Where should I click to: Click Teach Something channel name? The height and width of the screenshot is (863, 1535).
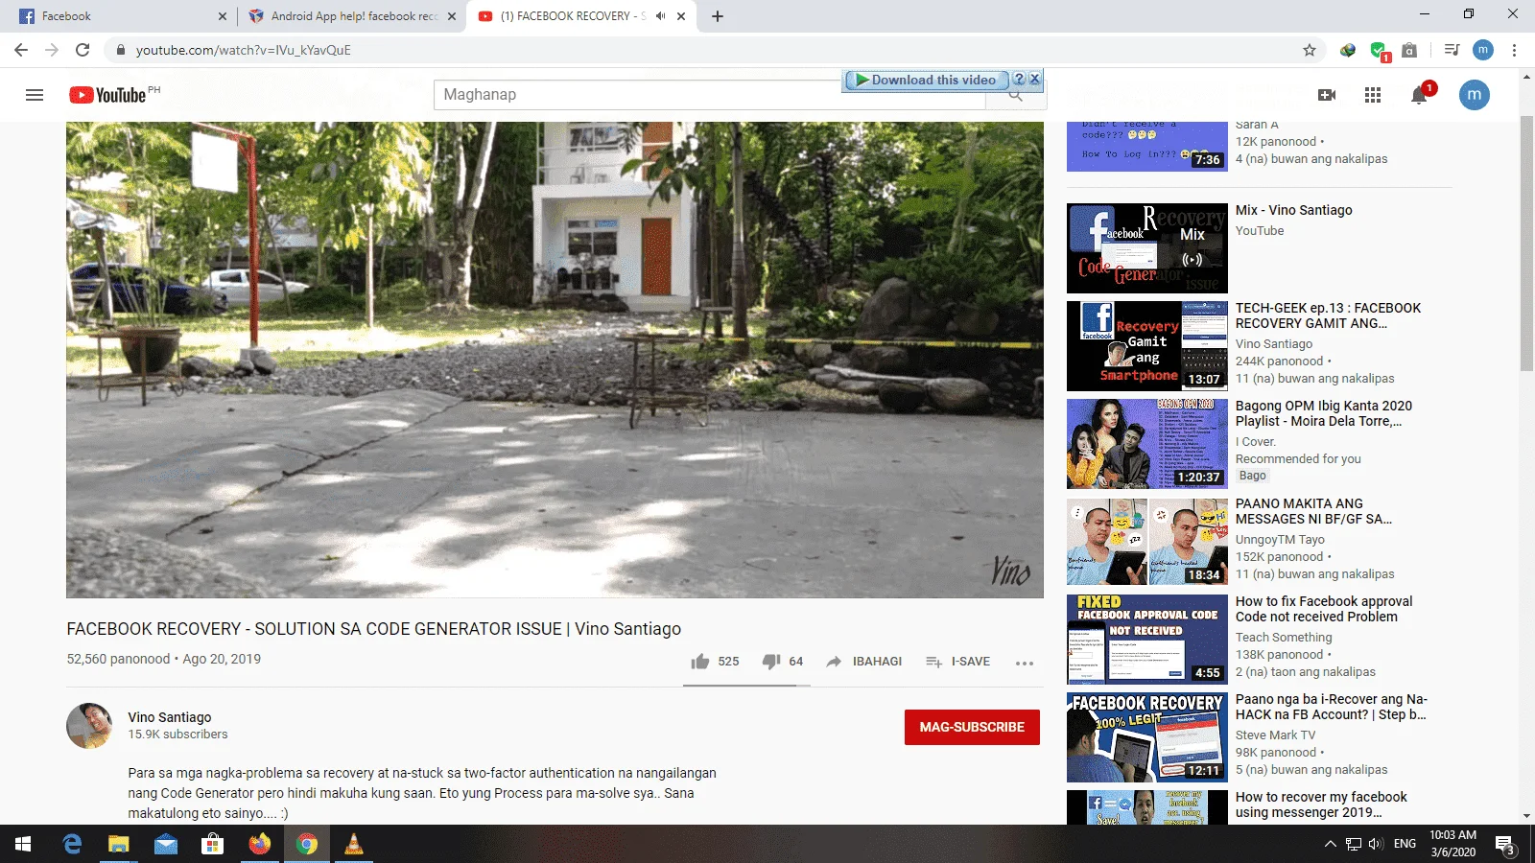pos(1284,638)
